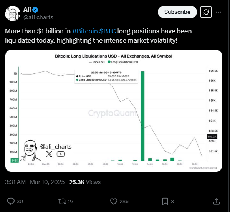Viewport: 230px width, 212px height.
Task: Click the repost arrows icon
Action: [62, 201]
